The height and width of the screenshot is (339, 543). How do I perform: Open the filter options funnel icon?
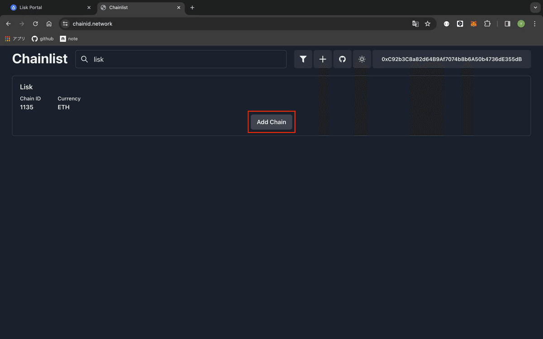[303, 59]
